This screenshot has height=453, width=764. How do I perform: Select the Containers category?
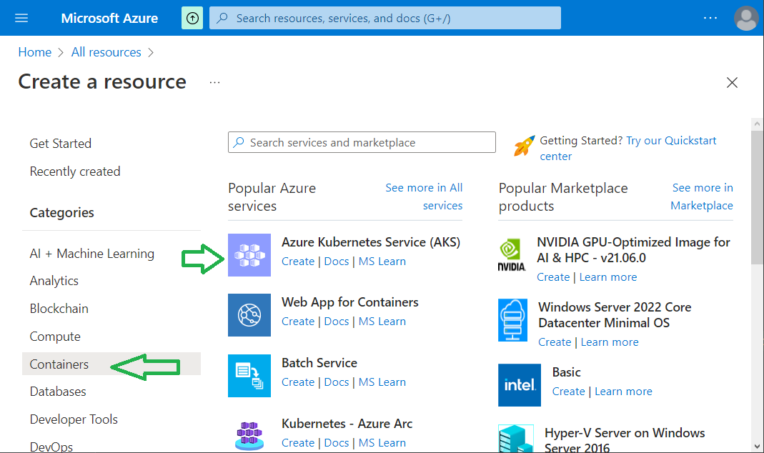pos(111,364)
